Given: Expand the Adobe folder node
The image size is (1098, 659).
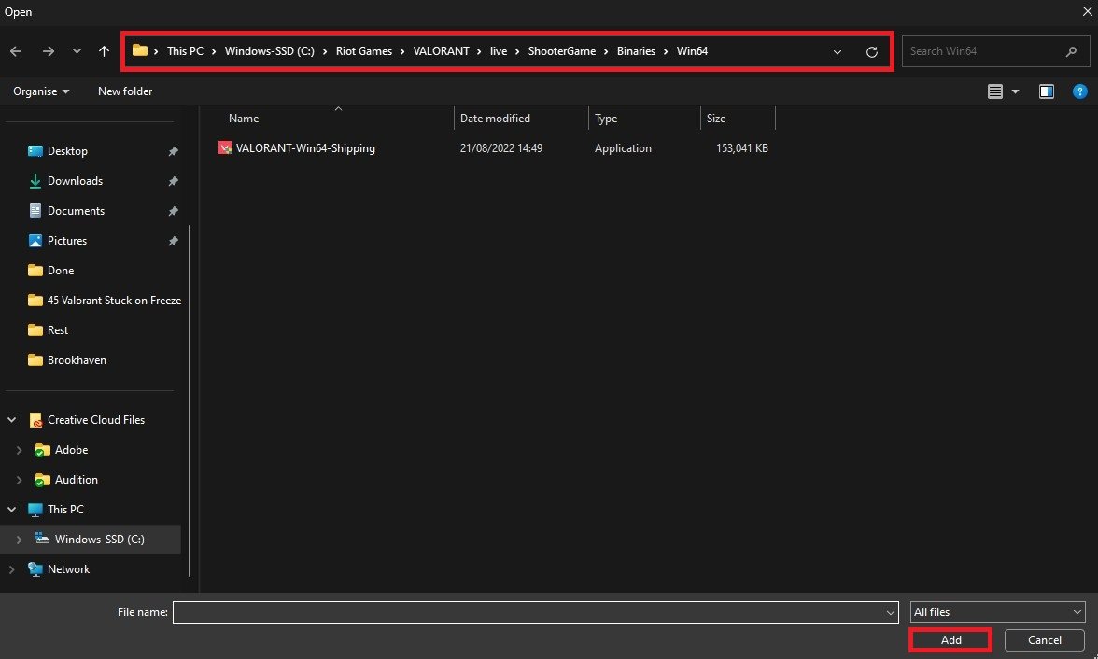Looking at the screenshot, I should click(x=20, y=450).
